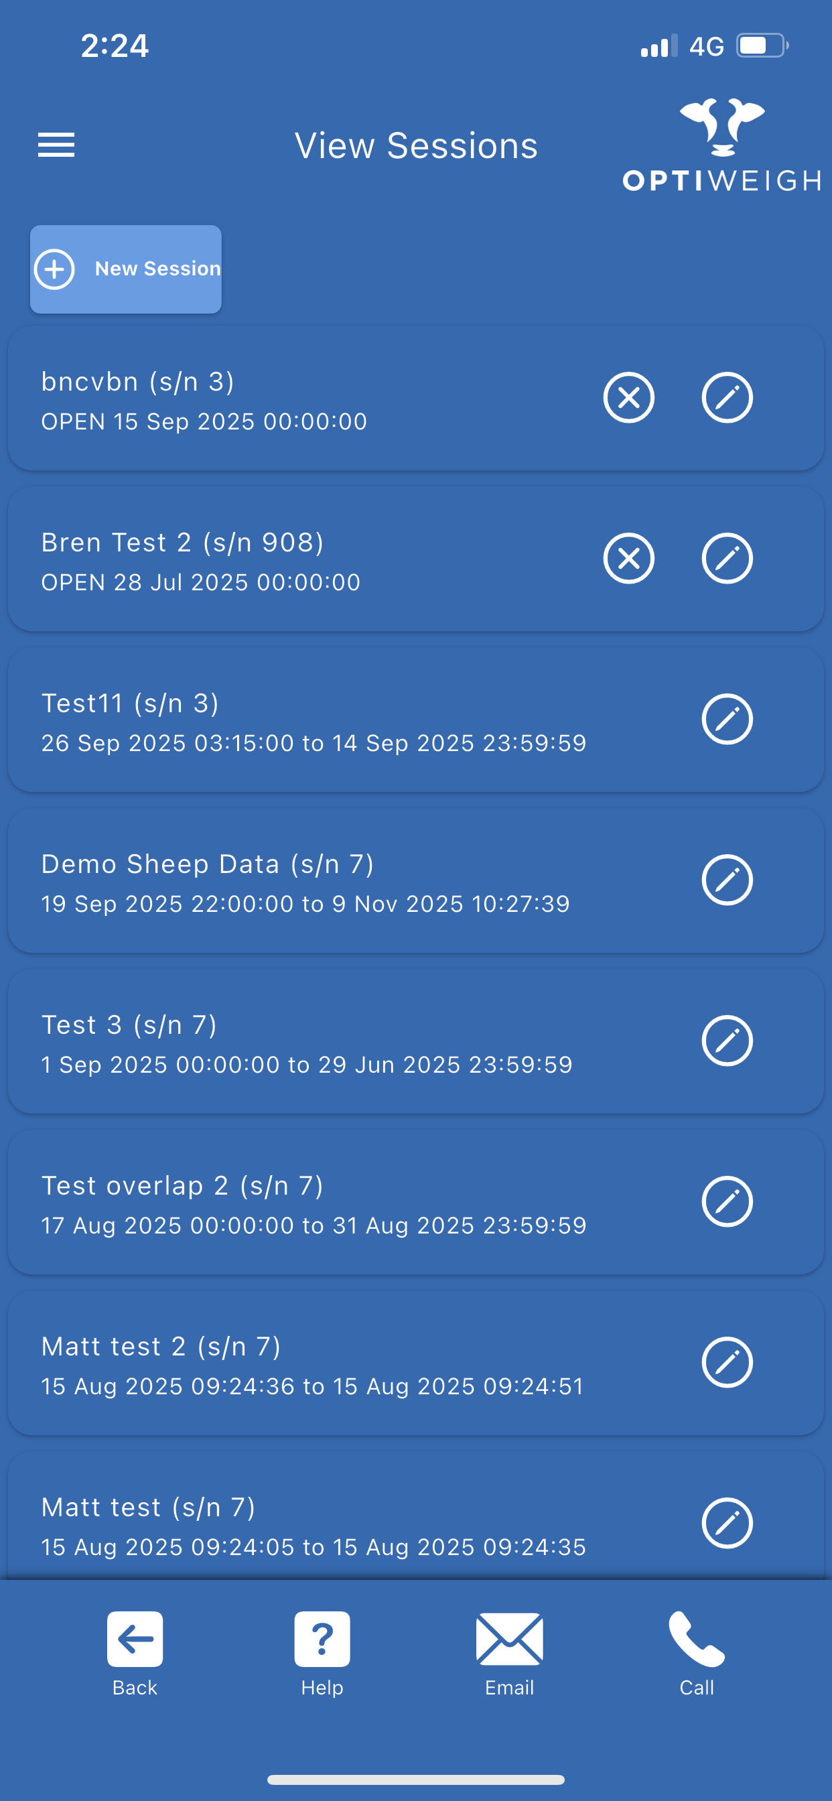Image resolution: width=832 pixels, height=1801 pixels.
Task: Edit the Matt test session pencil icon
Action: tap(727, 1524)
